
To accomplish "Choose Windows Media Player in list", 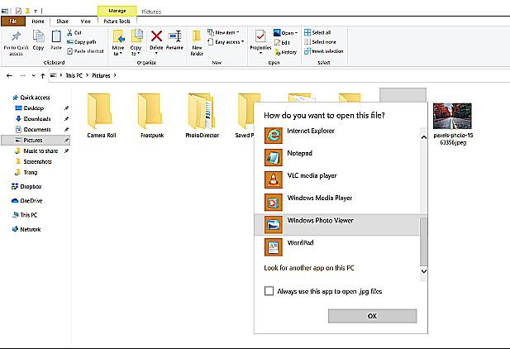I will (x=337, y=202).
